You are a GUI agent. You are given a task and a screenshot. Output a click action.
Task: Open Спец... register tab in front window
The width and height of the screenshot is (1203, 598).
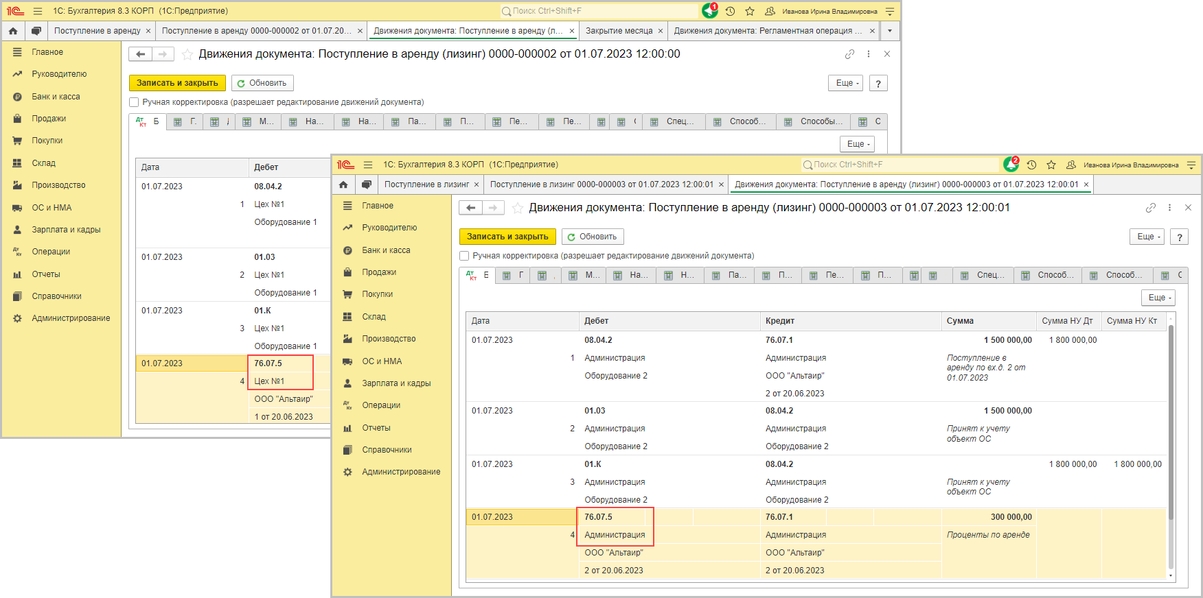[x=983, y=275]
